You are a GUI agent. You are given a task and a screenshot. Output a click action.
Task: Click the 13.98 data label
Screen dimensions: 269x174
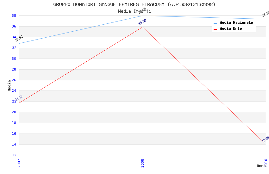pos(265,139)
